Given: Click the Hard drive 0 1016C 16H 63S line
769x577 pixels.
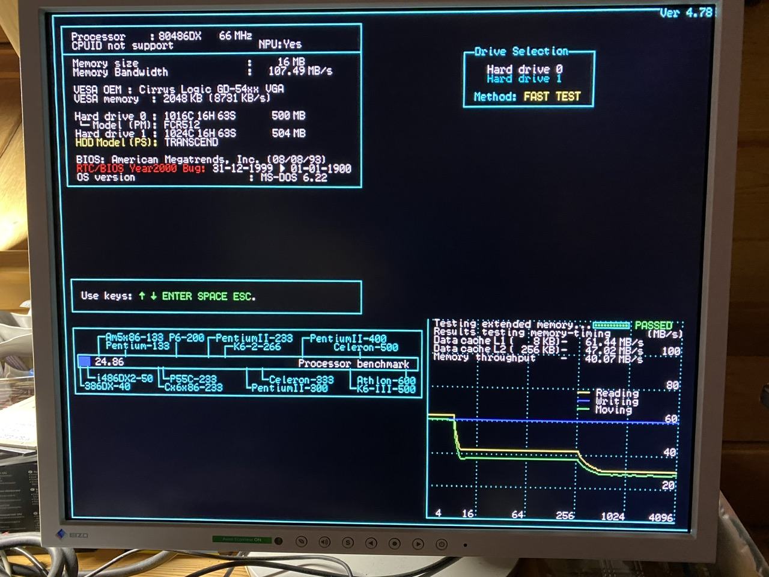Looking at the screenshot, I should (x=190, y=115).
